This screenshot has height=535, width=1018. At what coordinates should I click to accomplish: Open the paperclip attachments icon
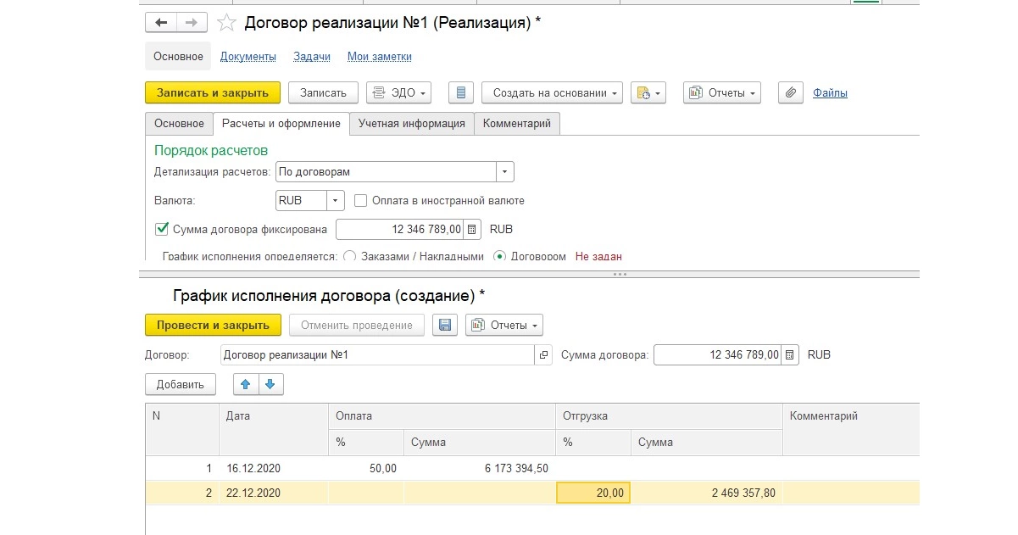click(x=790, y=92)
